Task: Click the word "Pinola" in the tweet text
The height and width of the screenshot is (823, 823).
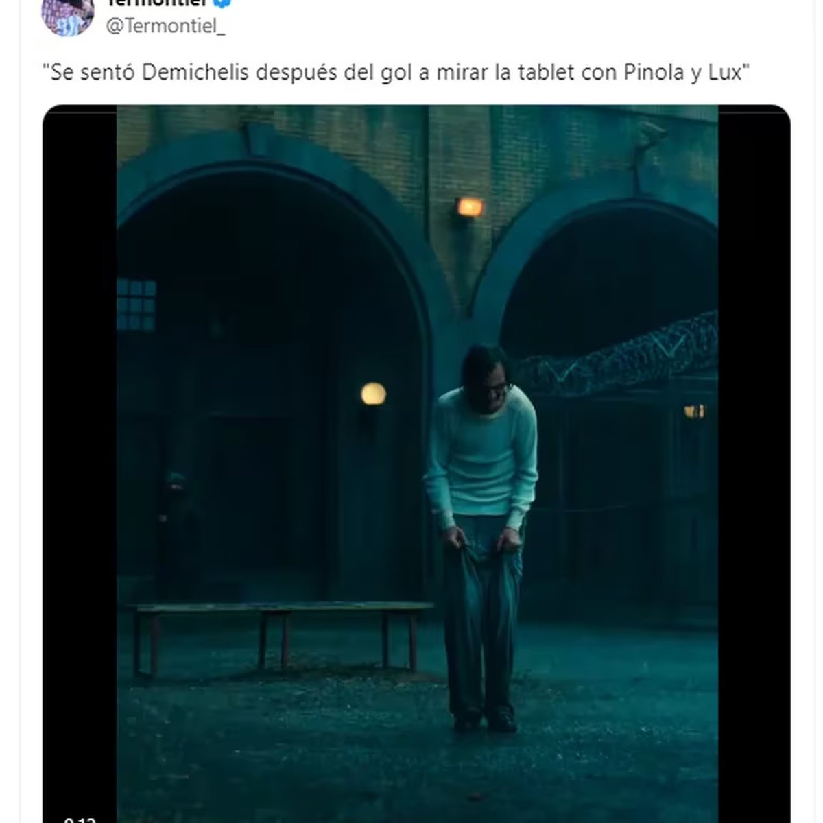Action: (x=653, y=73)
